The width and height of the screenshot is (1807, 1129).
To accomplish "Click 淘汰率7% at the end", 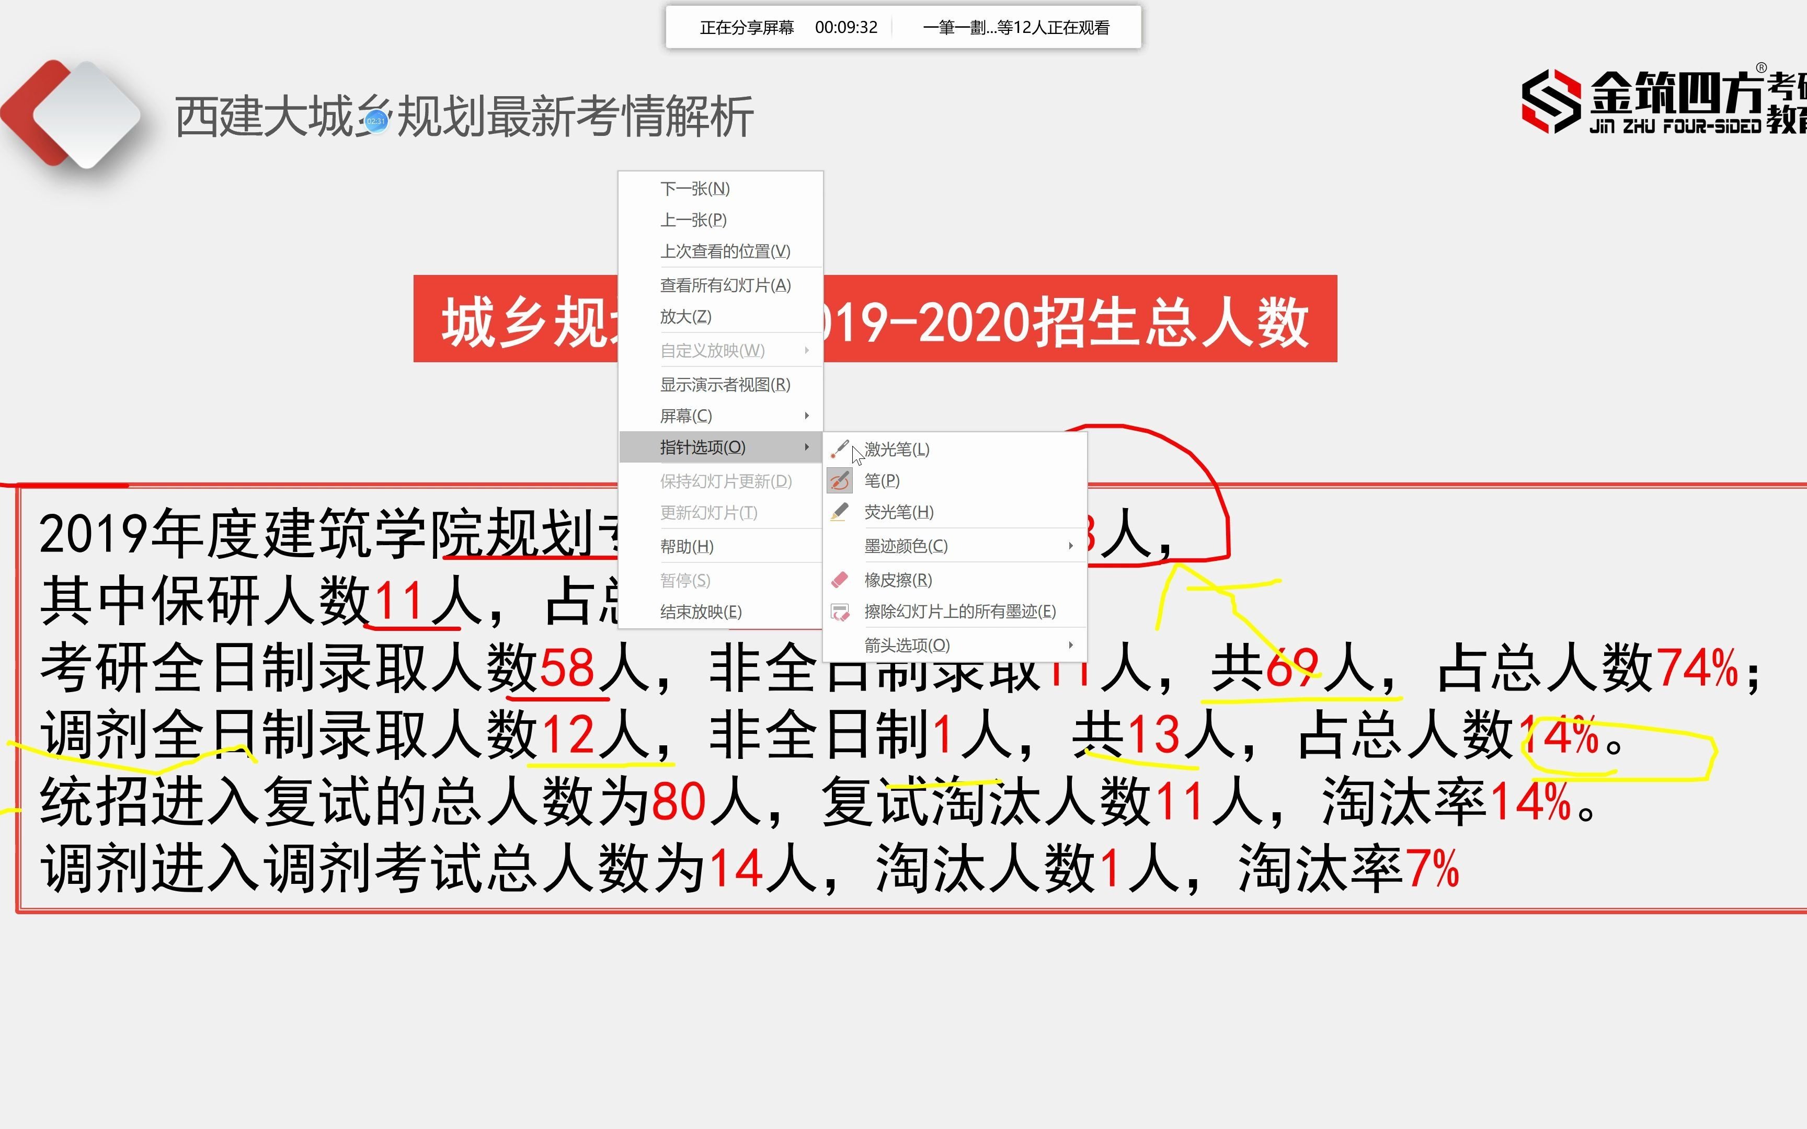I will [x=1348, y=869].
